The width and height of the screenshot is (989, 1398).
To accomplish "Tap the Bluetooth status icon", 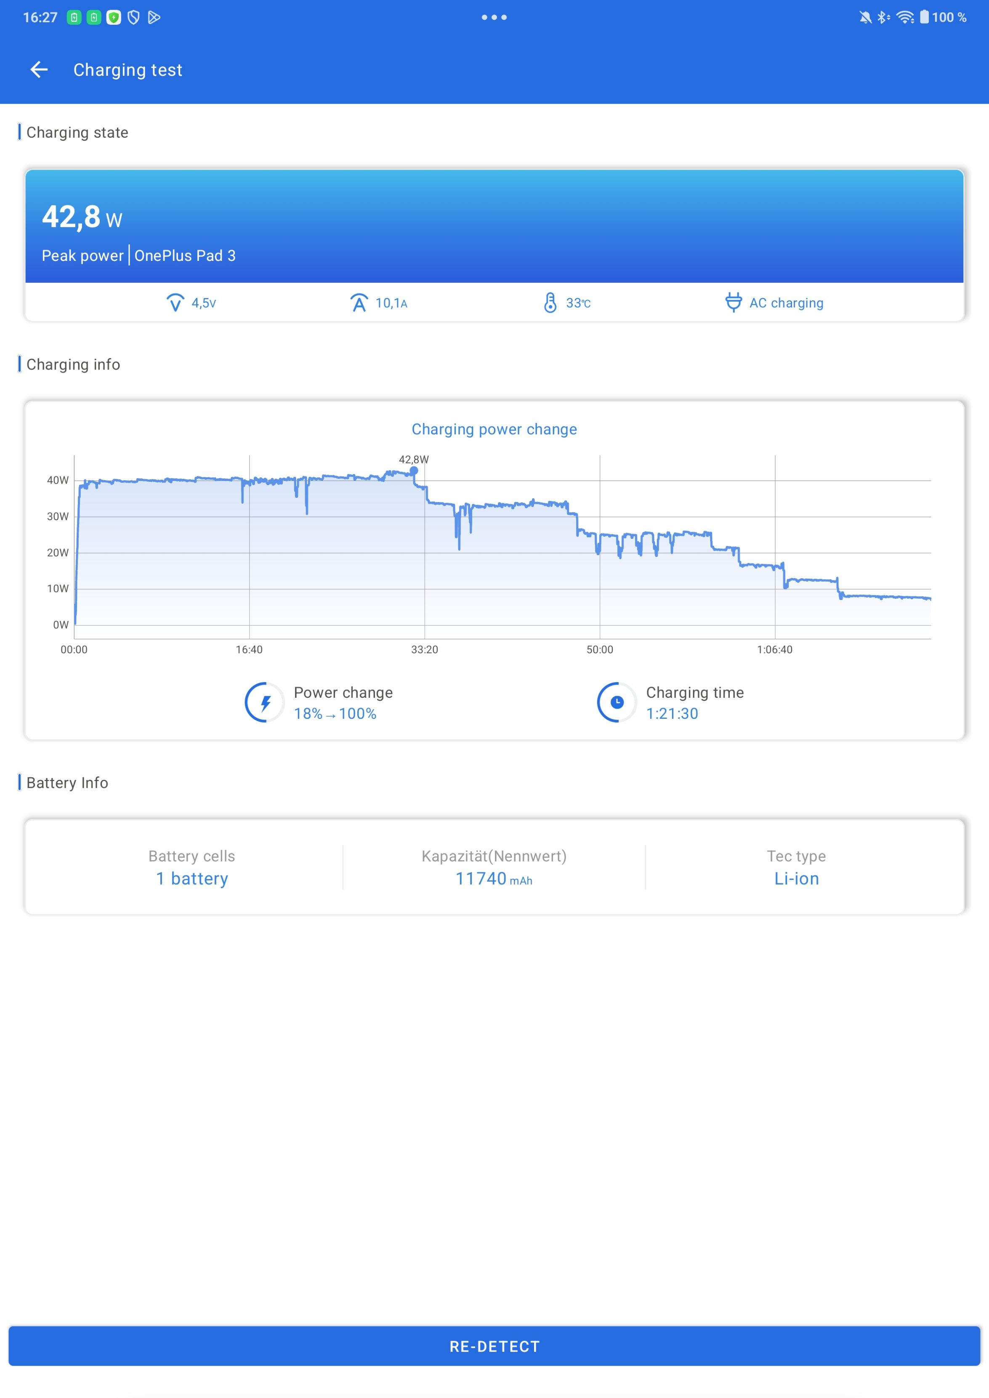I will point(883,17).
